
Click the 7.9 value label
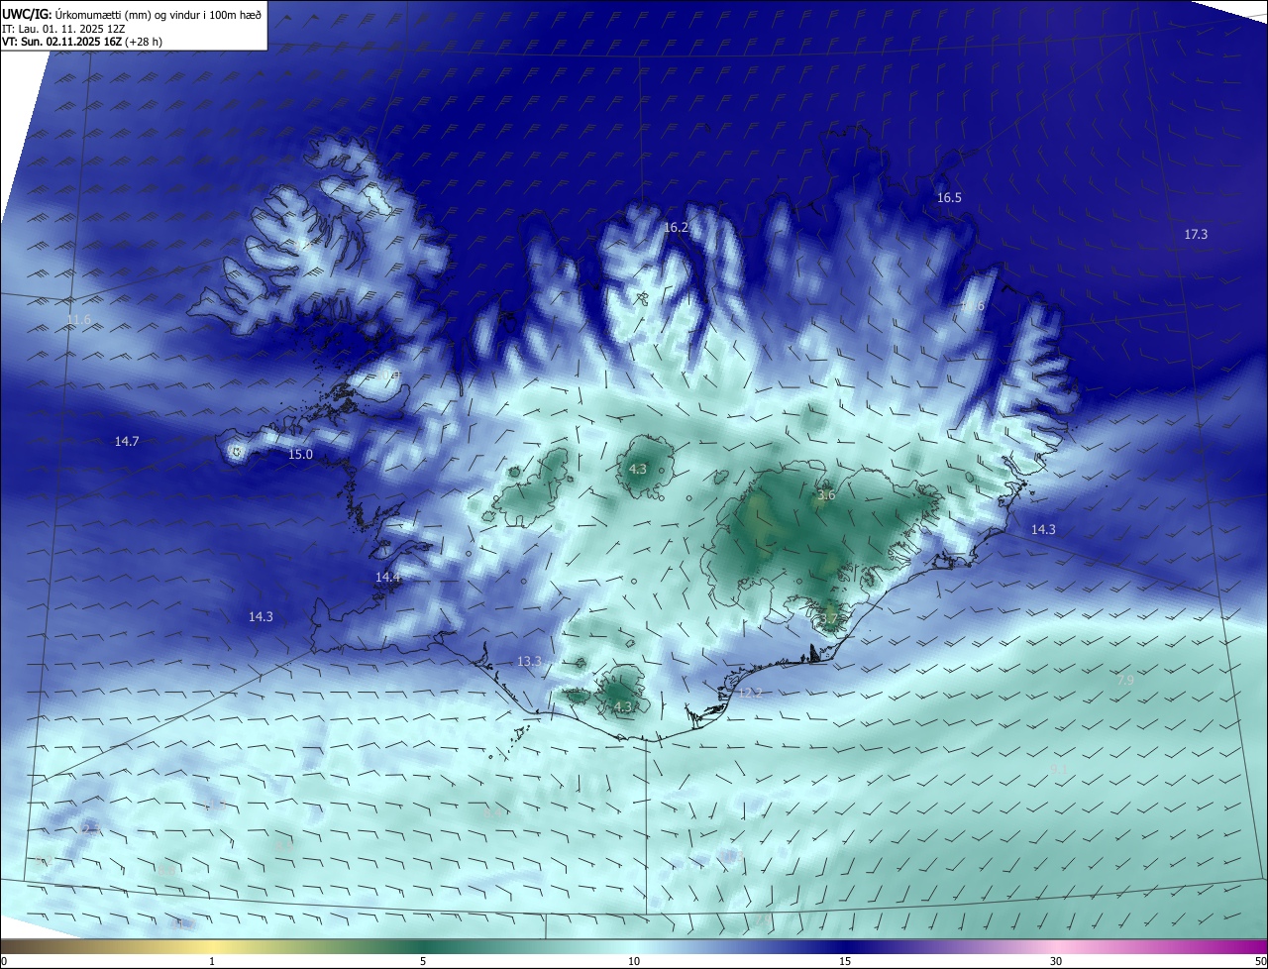coord(1125,680)
